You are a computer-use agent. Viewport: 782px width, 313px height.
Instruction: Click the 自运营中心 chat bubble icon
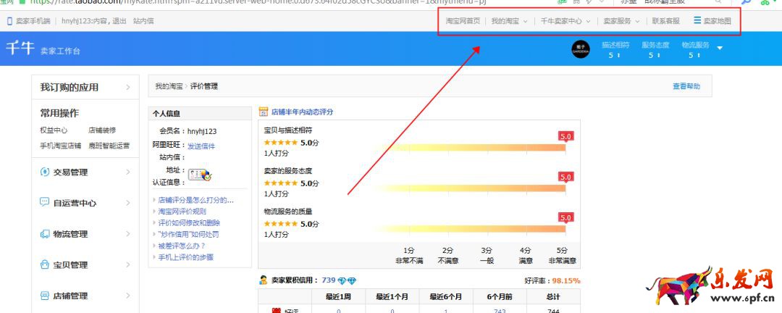tap(44, 202)
